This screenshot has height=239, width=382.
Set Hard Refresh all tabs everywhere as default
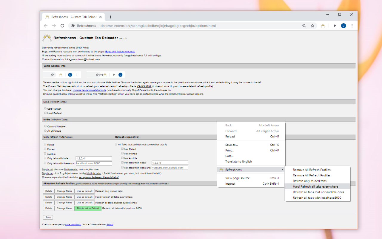click(x=84, y=197)
